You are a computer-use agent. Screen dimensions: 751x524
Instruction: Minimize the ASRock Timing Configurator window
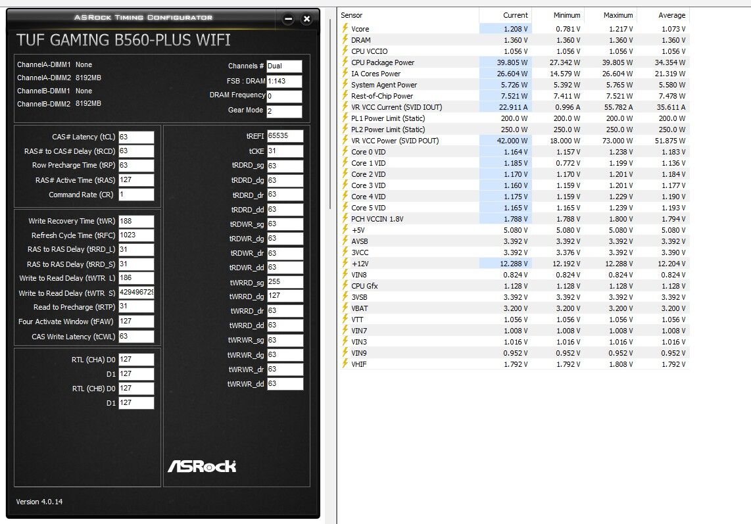pyautogui.click(x=288, y=19)
